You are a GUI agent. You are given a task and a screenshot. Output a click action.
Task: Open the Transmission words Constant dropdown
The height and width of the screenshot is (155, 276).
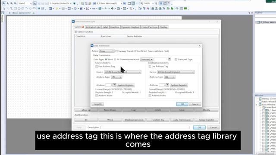147,59
